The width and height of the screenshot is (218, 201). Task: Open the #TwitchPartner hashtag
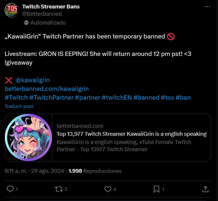coord(51,98)
